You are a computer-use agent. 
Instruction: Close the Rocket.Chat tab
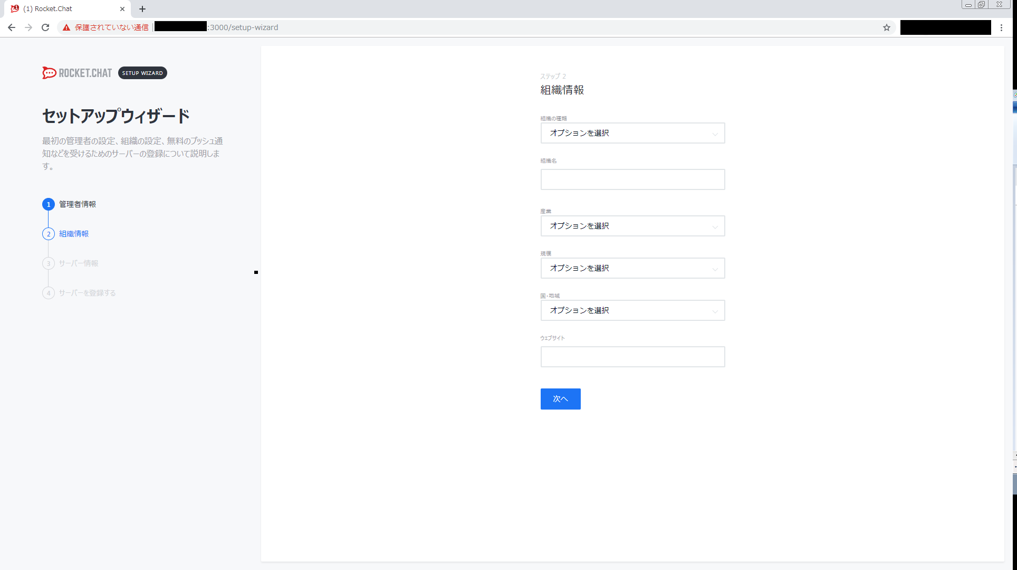point(122,9)
